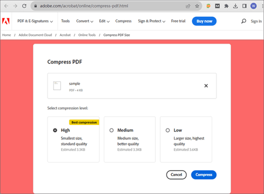Open the orange extension icon in toolbar
Screen dimensions: 264x194
tap(208, 6)
